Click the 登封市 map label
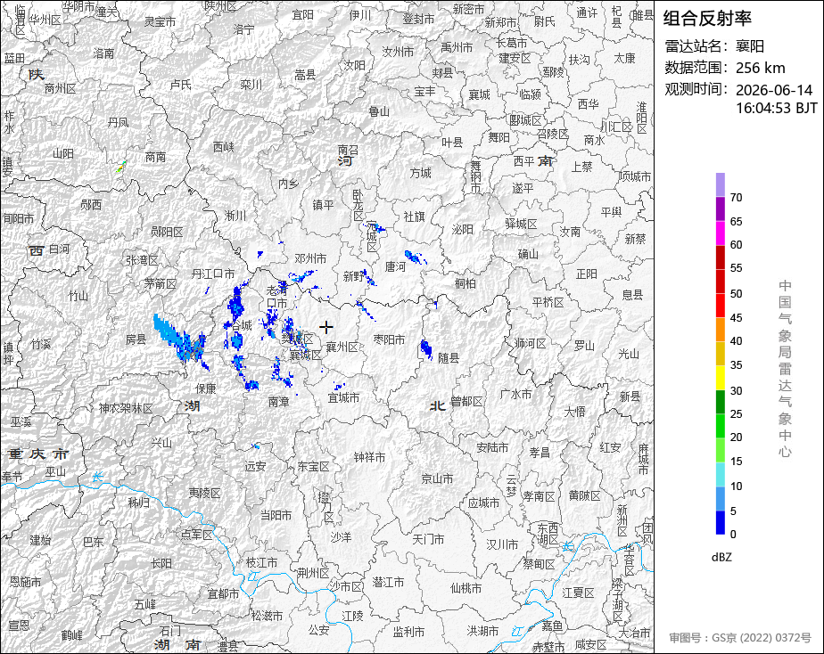Viewport: 824px width, 654px height. click(418, 19)
